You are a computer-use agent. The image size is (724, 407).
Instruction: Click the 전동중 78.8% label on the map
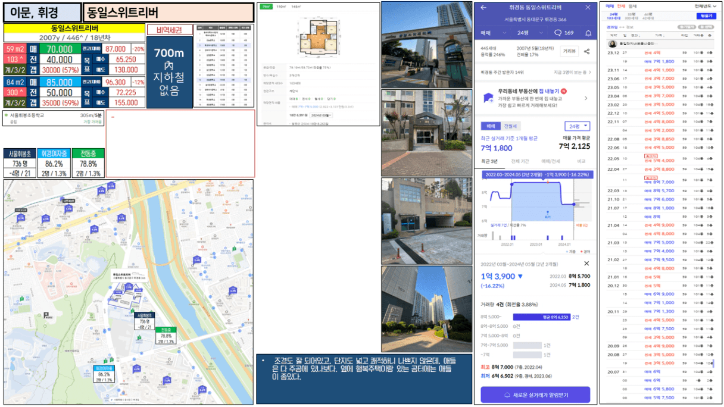coord(166,336)
